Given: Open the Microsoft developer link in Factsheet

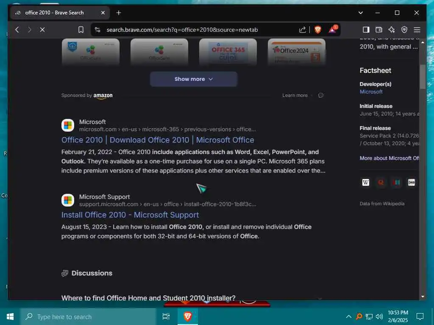Looking at the screenshot, I should tap(371, 92).
